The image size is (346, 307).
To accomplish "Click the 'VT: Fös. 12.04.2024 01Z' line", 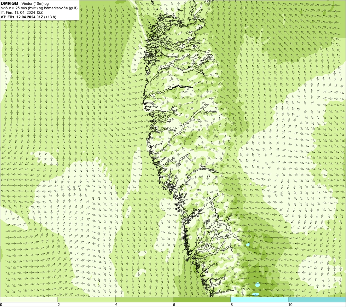I will [22, 17].
